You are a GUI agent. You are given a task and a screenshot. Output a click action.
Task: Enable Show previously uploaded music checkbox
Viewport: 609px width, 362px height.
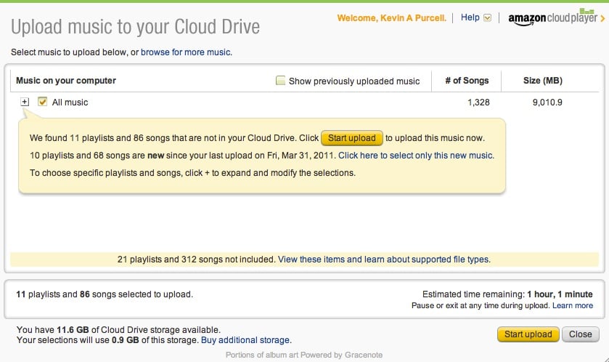280,81
